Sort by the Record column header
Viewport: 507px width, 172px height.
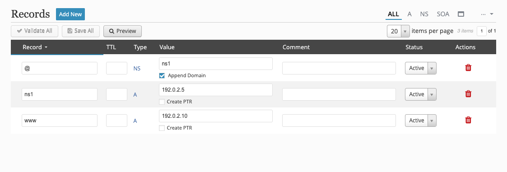35,47
